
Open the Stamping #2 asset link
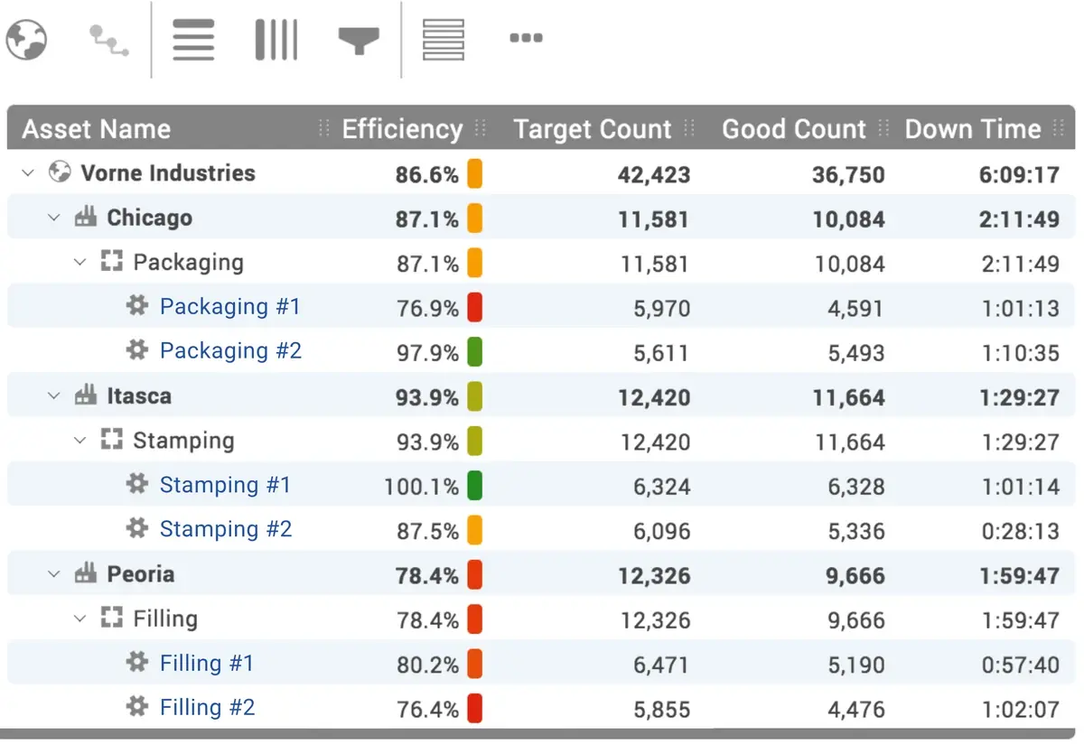[x=226, y=528]
